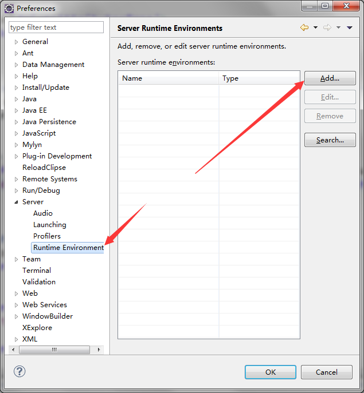Select the Data Management label

tap(53, 65)
